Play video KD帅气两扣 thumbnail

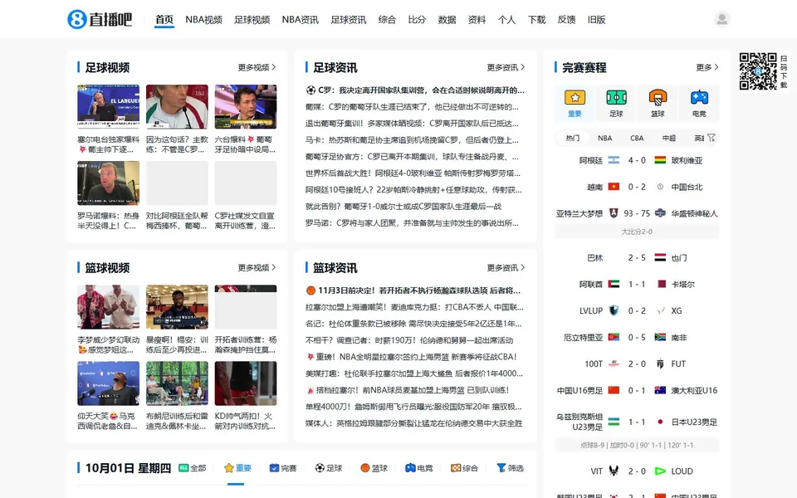pyautogui.click(x=246, y=383)
